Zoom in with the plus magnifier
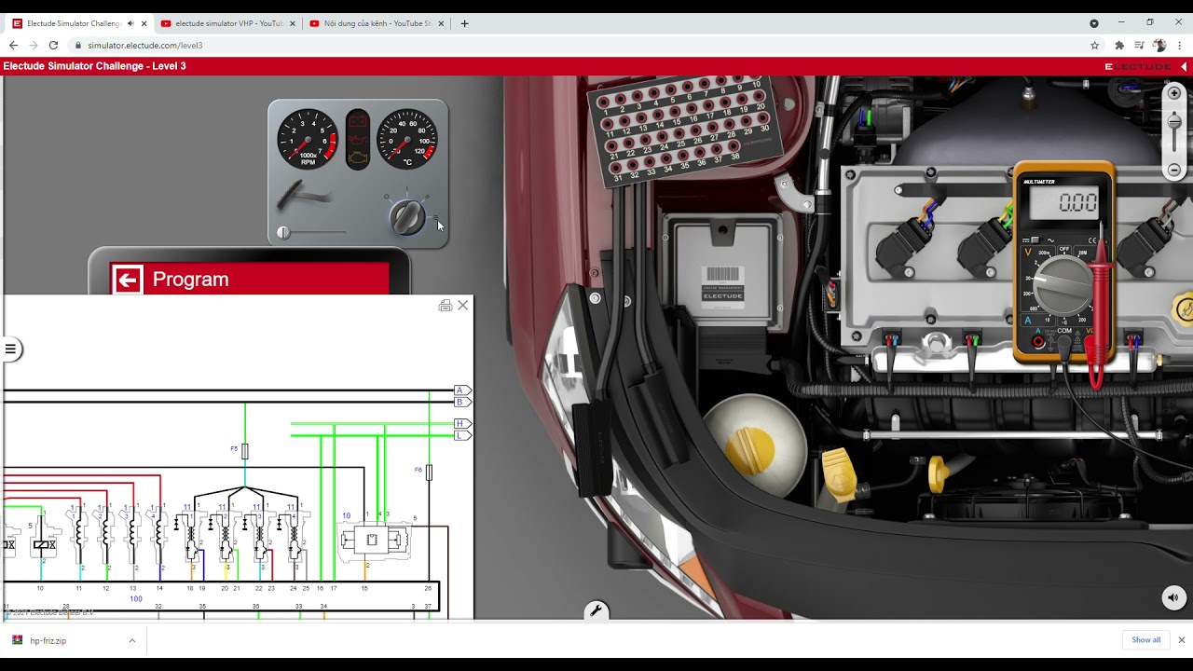This screenshot has width=1193, height=671. 1174,93
